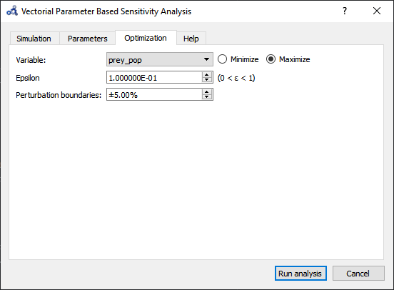Close the sensitivity analysis dialog

point(377,11)
